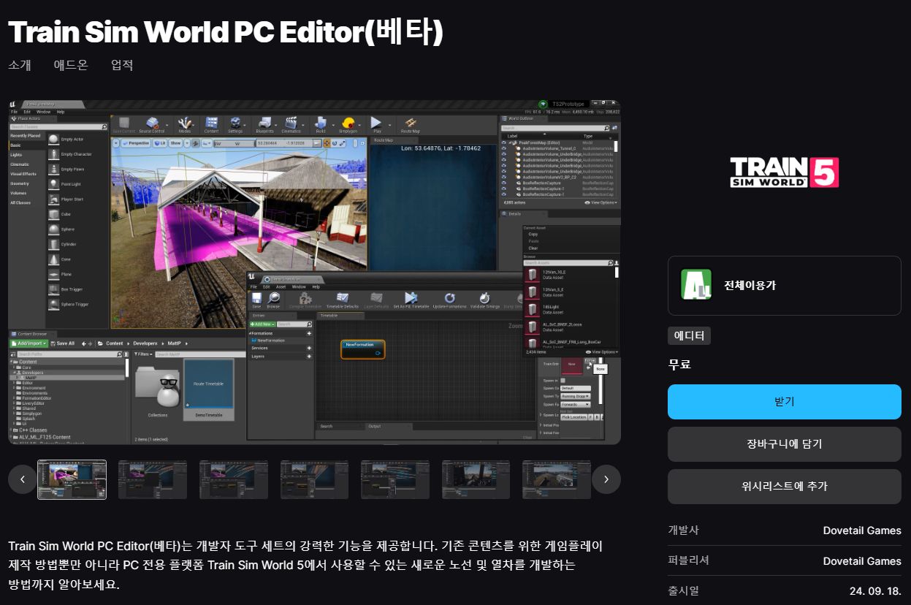Open the green Add/Import dropdown in Content Browser
911x605 pixels.
pyautogui.click(x=29, y=343)
